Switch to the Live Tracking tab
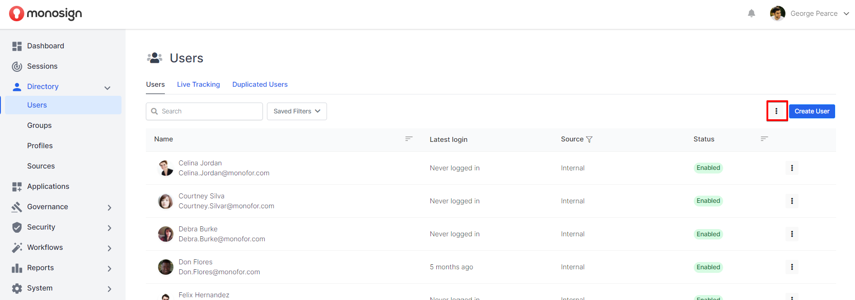855x300 pixels. click(x=198, y=84)
